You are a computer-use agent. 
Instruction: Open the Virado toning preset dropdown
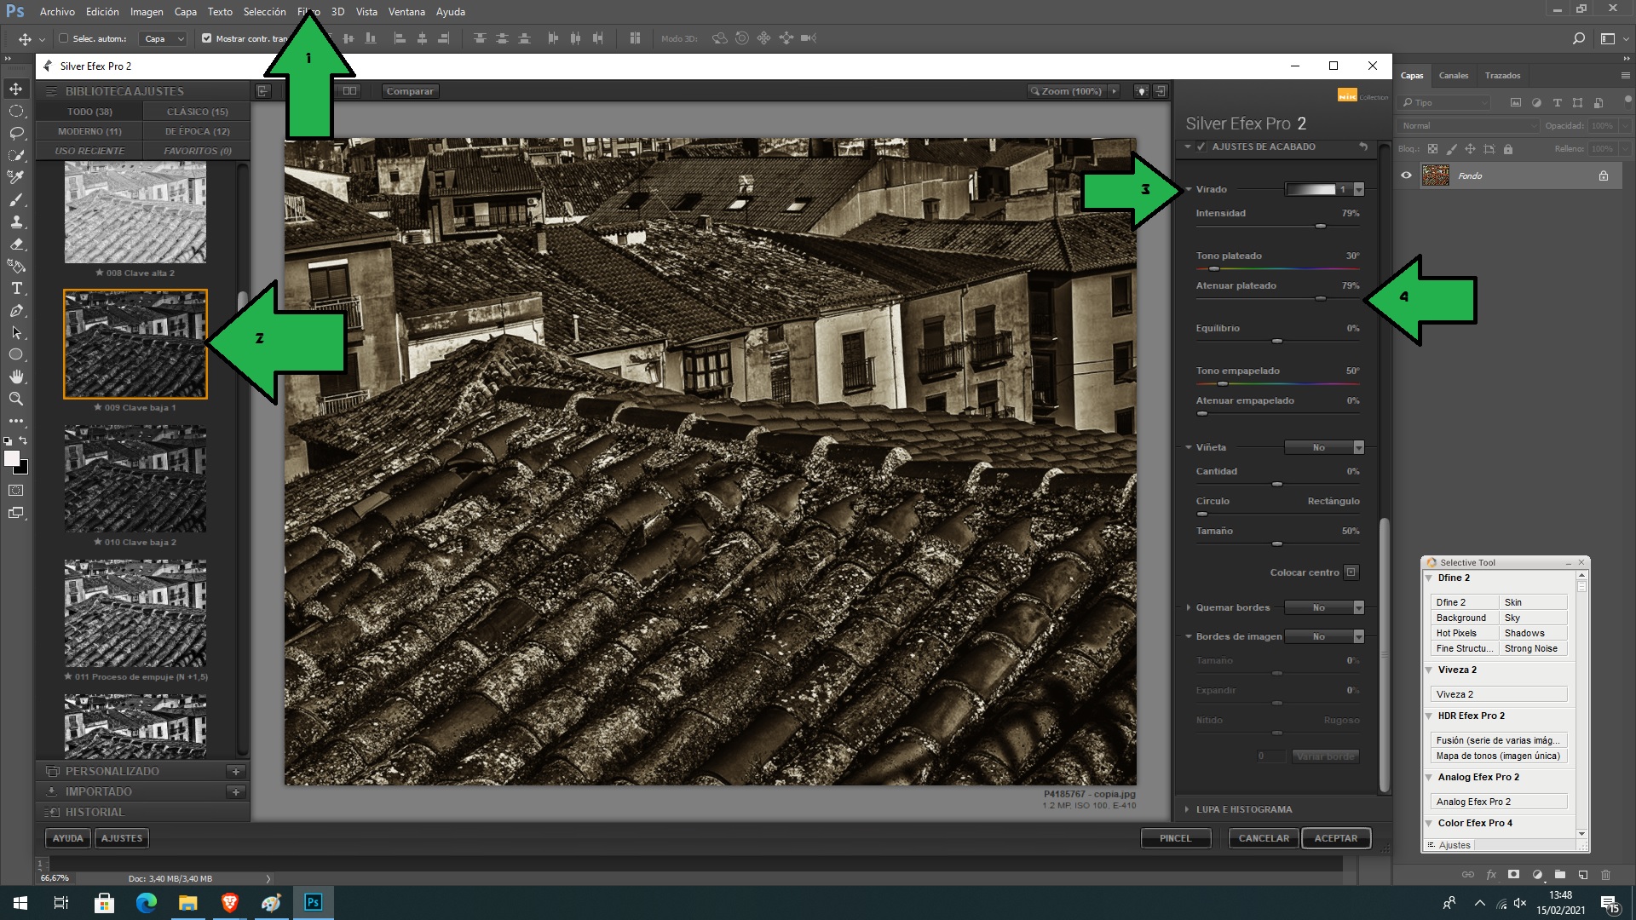click(1358, 189)
